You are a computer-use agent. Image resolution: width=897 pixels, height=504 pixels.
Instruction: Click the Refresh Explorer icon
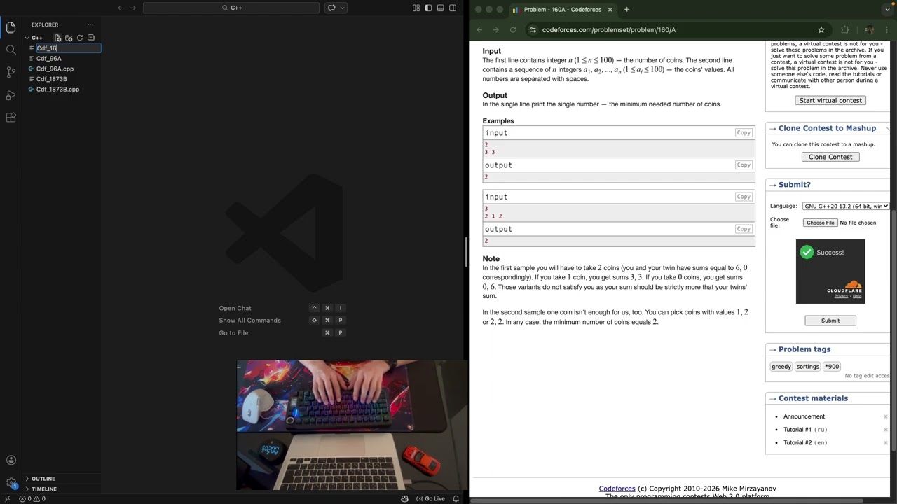[80, 38]
